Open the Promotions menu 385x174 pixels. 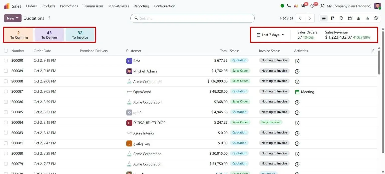point(69,6)
